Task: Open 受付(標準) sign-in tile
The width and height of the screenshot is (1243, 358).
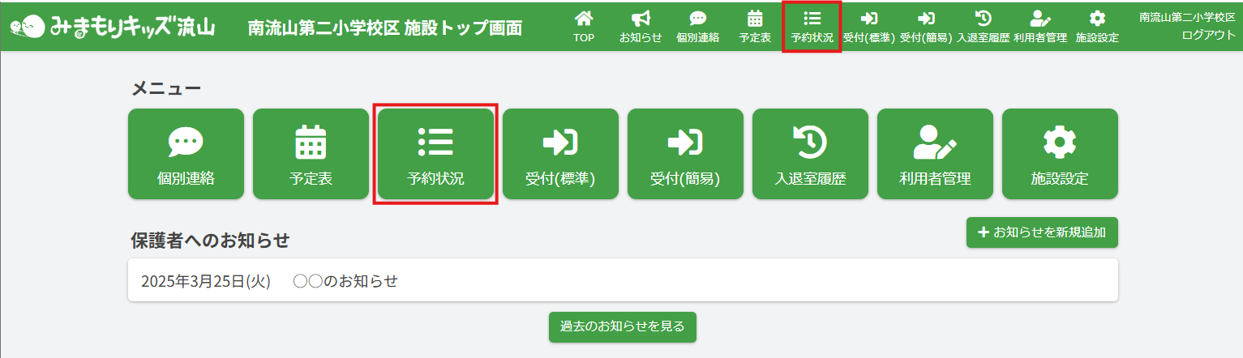Action: click(x=560, y=154)
